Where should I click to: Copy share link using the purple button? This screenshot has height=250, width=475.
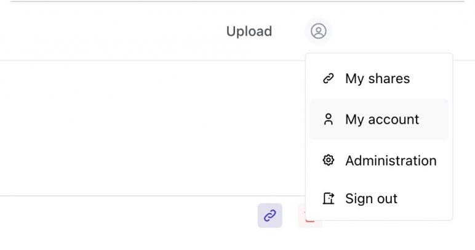pos(269,216)
